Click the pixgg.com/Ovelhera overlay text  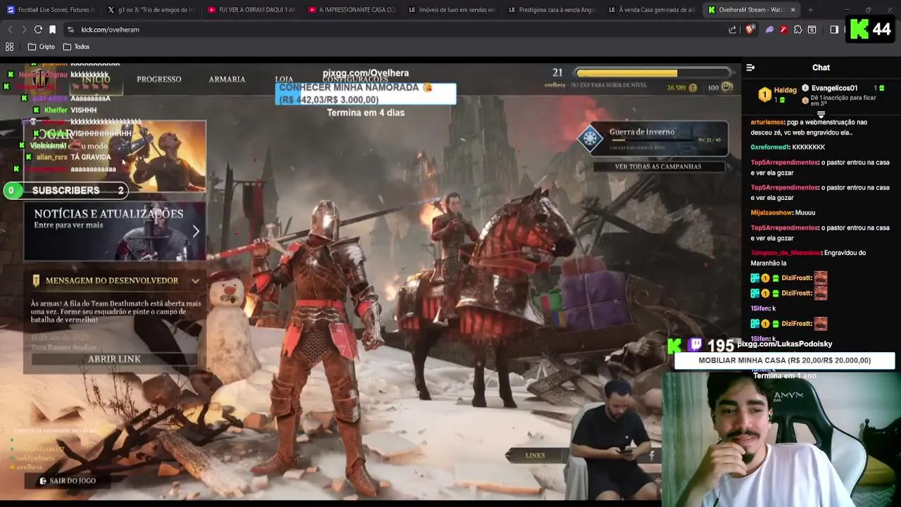(365, 73)
